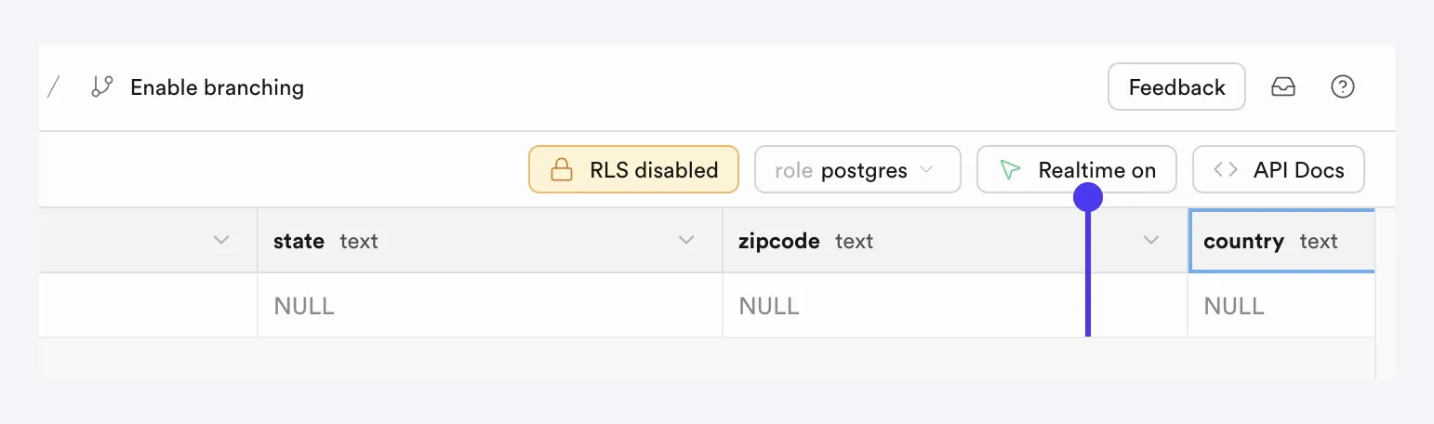Click the RLS disabled warning button
1434x424 pixels.
click(633, 169)
